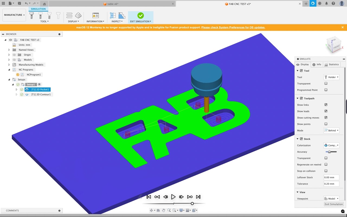
Task: Open the Viewports cube icon
Action: tap(194, 210)
